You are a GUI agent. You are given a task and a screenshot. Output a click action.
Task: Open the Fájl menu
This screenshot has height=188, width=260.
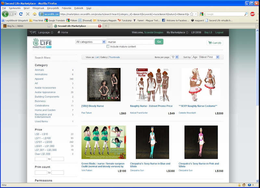click(x=4, y=8)
